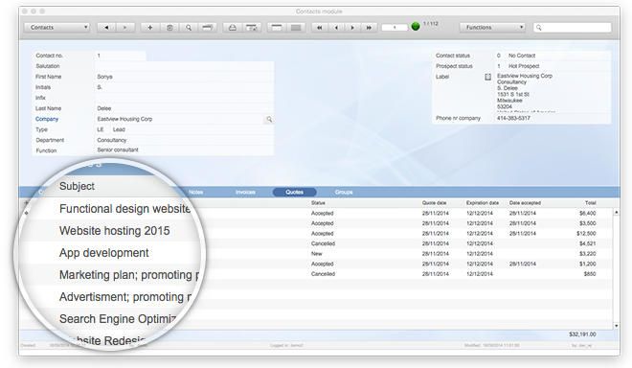Click the table layout icon in the toolbar
This screenshot has height=368, width=632.
tap(252, 28)
